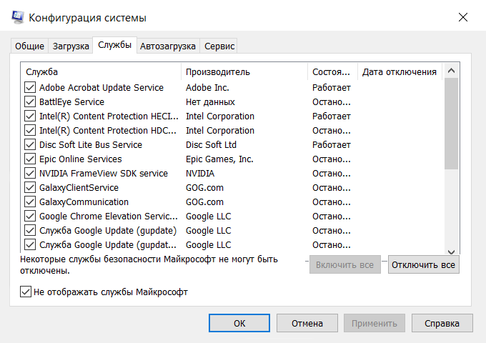This screenshot has width=486, height=343.
Task: Select Disc Soft Lite Bus Service text
Action: (91, 144)
